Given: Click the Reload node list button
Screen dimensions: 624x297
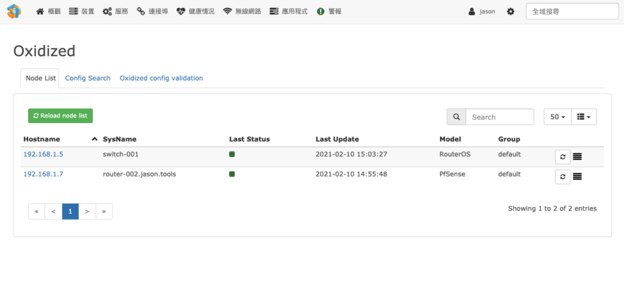Looking at the screenshot, I should (60, 116).
